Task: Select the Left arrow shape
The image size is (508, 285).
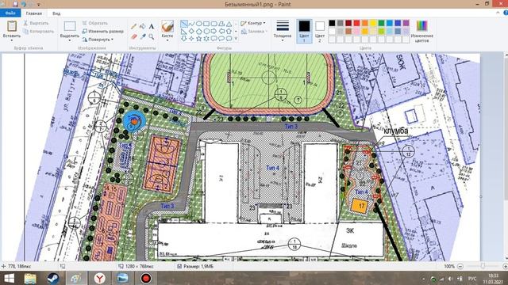Action: pos(221,32)
